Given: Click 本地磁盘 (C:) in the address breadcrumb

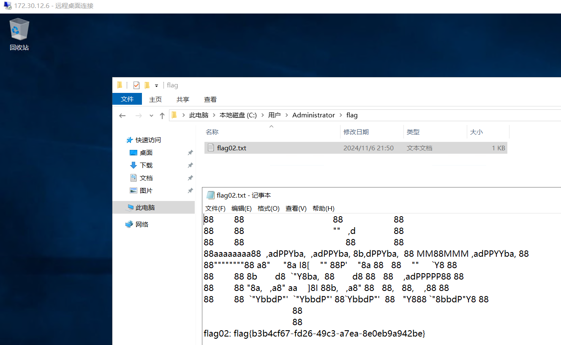Looking at the screenshot, I should click(238, 115).
